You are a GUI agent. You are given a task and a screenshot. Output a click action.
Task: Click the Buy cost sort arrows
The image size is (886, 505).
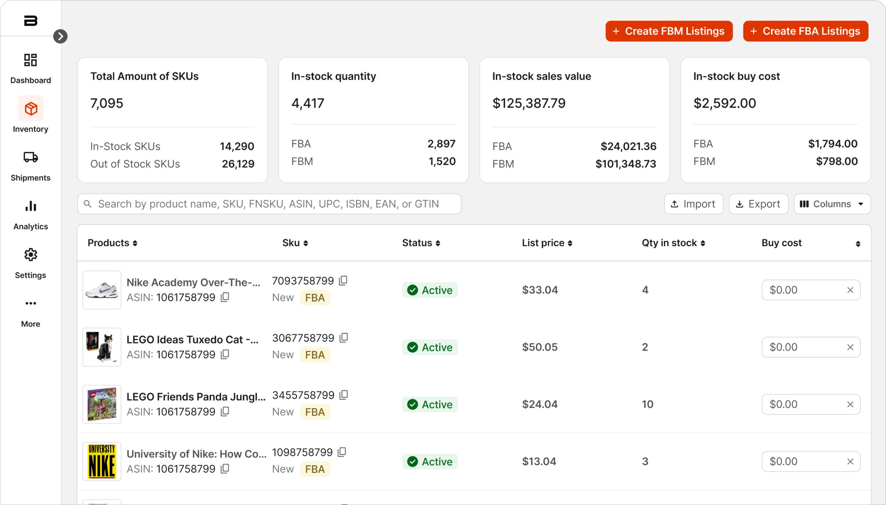(858, 244)
